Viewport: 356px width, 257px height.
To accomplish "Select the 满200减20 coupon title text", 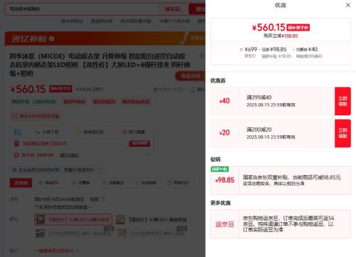I will tap(259, 130).
